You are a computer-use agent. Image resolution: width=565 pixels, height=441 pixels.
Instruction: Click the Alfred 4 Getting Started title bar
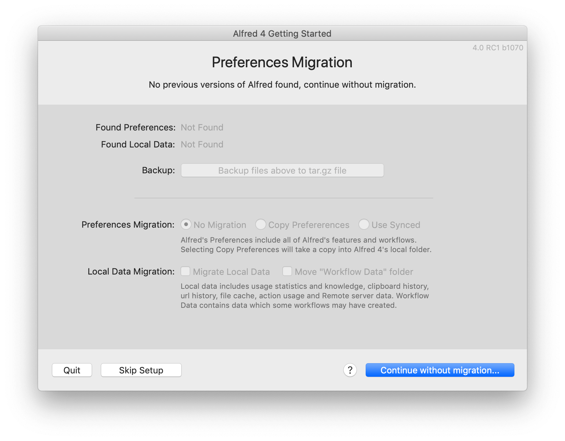click(x=282, y=33)
